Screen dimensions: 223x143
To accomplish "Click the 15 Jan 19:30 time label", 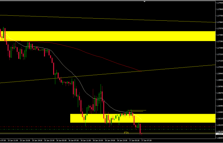I will tap(37, 140).
